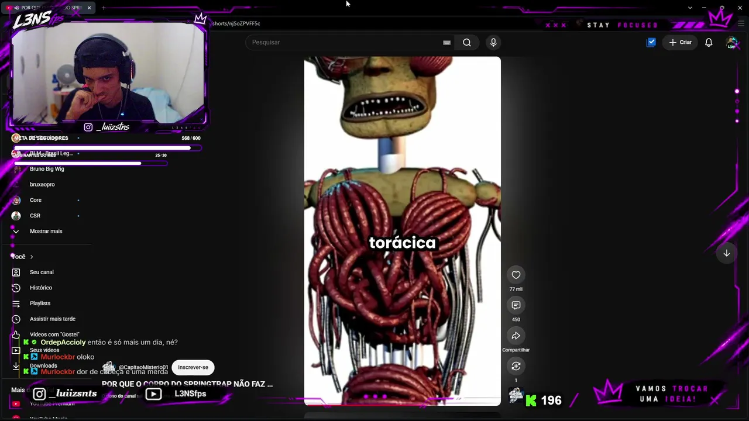Click the Assistir mais tarde clock icon
Screen dimensions: 749x421
[16, 319]
